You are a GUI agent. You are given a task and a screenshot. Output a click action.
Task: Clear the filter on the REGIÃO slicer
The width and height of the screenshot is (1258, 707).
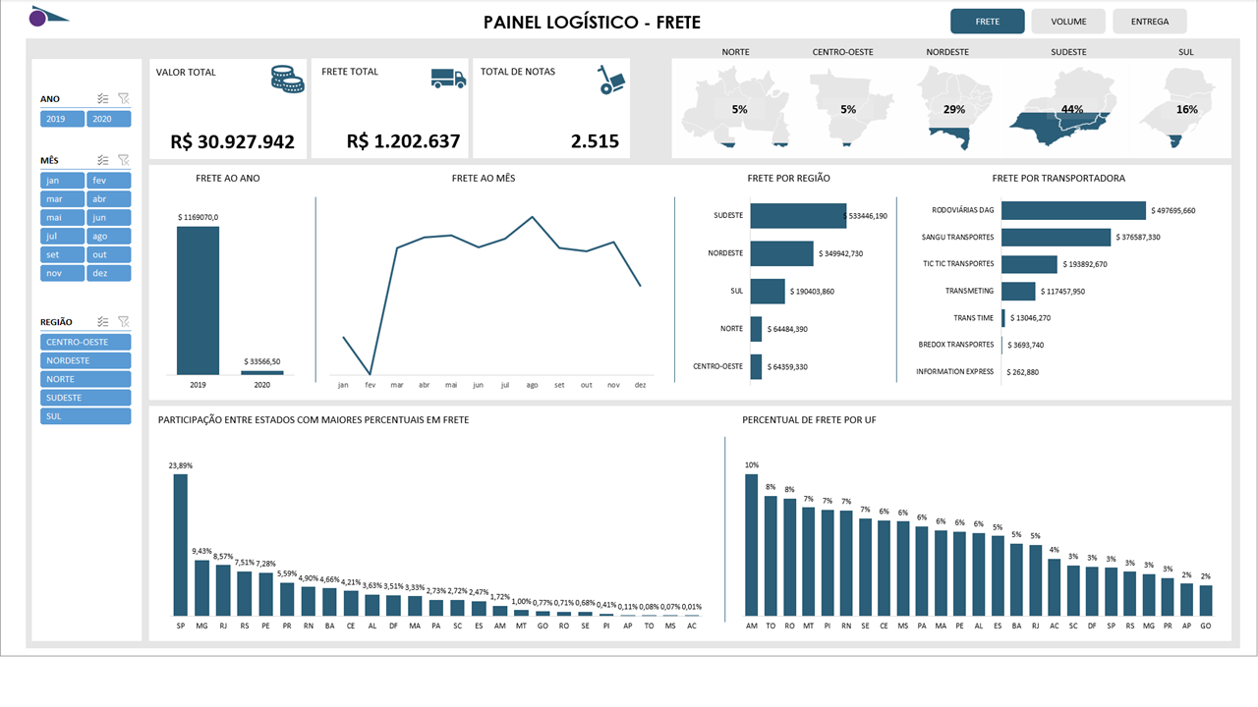pyautogui.click(x=123, y=322)
